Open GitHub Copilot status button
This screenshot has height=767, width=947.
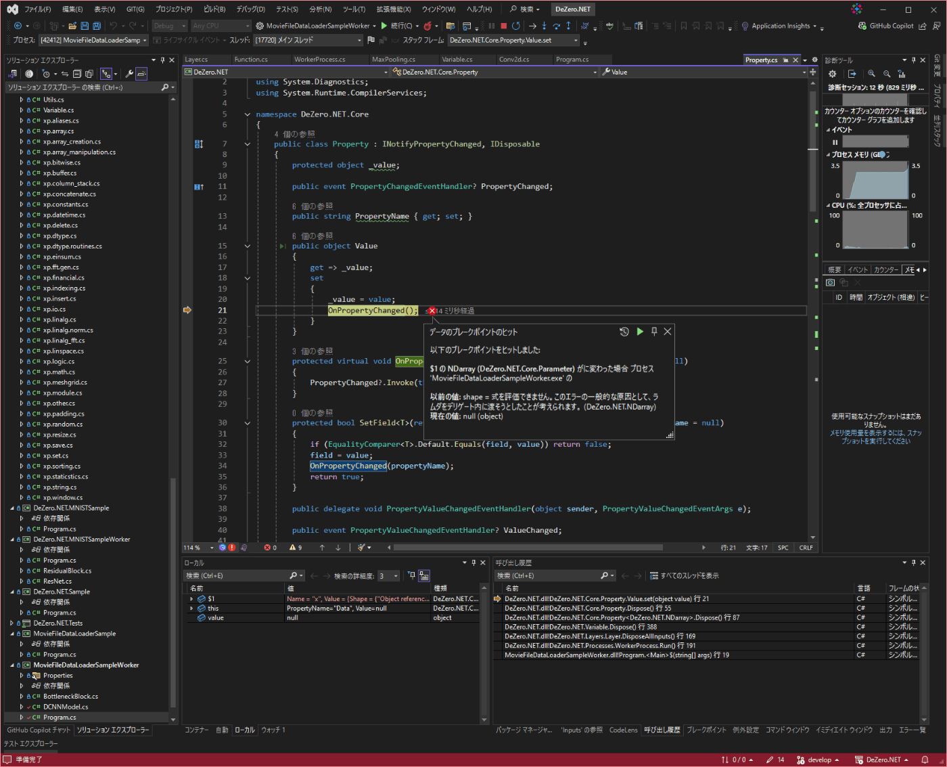point(886,26)
